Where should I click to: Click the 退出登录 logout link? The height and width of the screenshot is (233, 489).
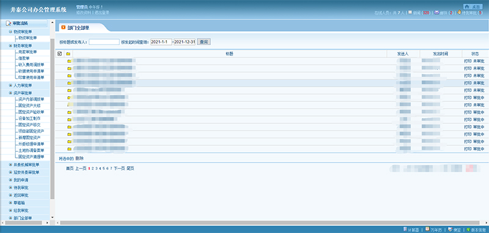coord(102,13)
